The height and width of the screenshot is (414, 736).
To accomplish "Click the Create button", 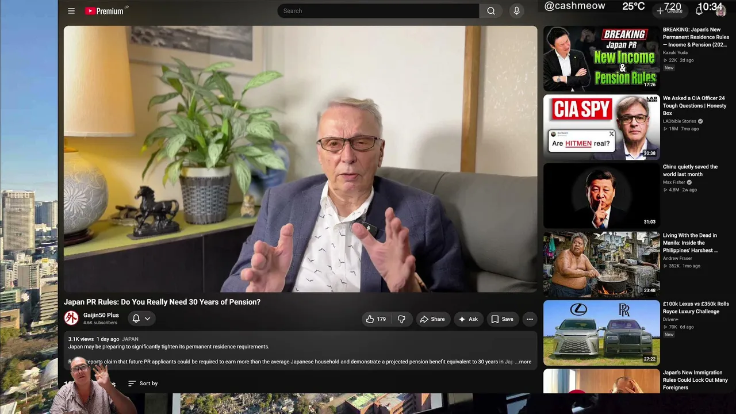I will pyautogui.click(x=670, y=10).
